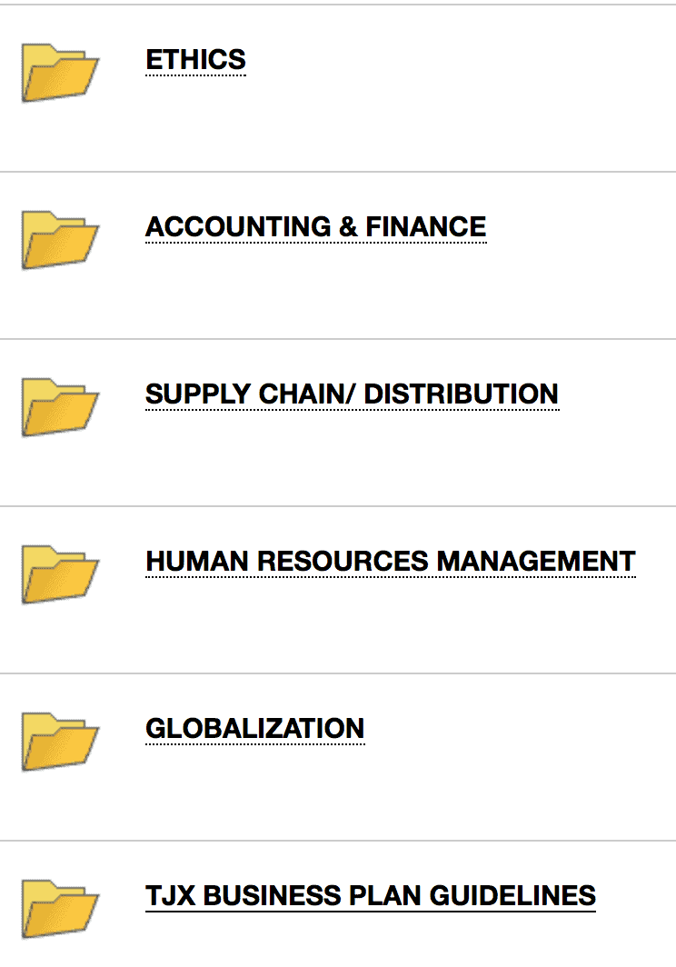Choose the Supply Chain/ Distribution title text
Screen dimensions: 676x967
click(x=352, y=394)
